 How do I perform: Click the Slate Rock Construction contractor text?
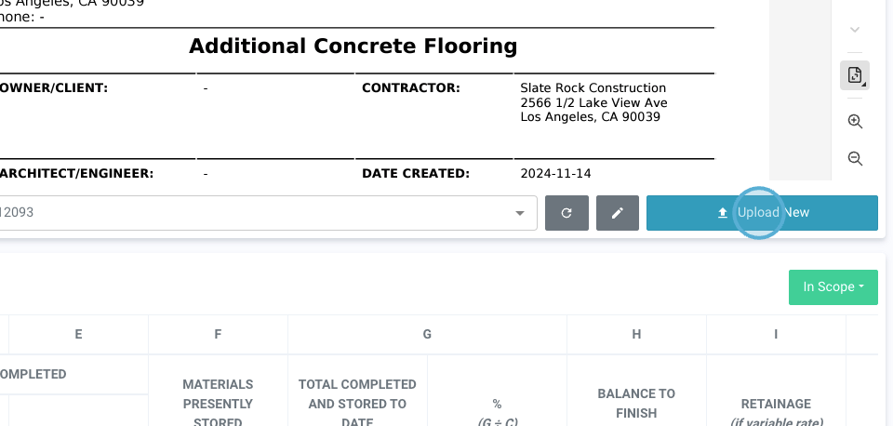coord(593,88)
